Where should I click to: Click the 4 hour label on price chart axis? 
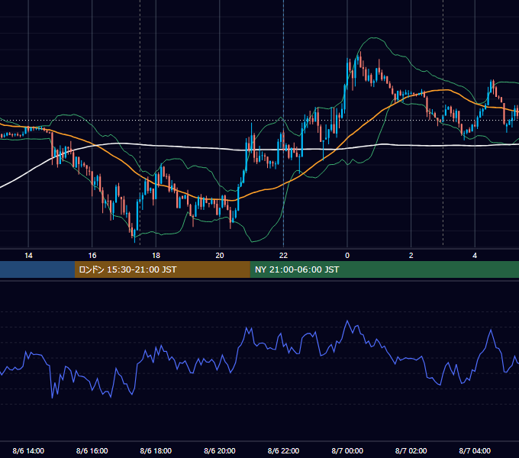coord(475,256)
